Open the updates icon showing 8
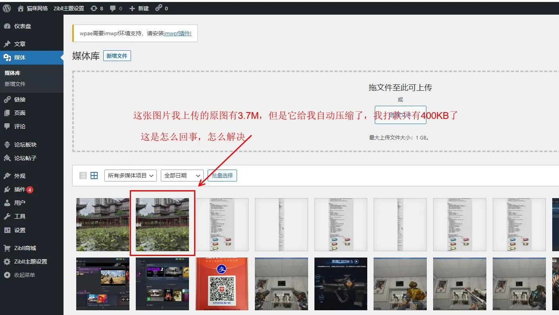The image size is (559, 315). point(96,8)
